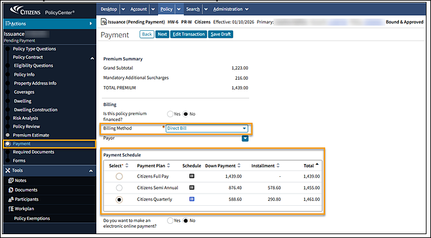
Task: Select No for premium financed
Action: tap(186, 114)
